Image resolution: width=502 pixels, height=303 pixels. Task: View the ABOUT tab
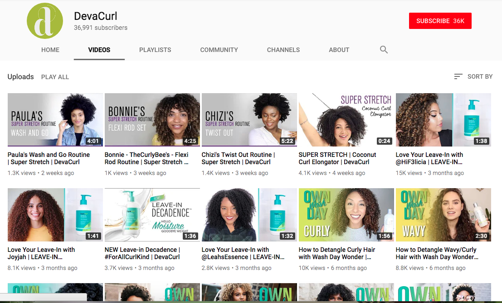[x=339, y=50]
